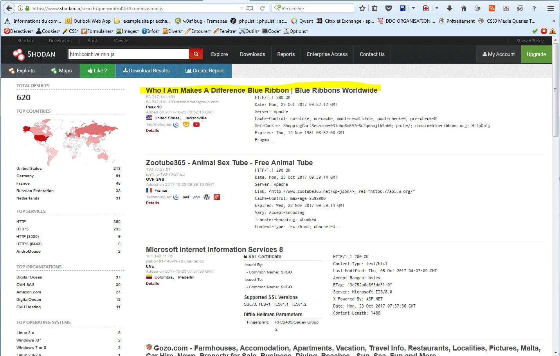Open the Désactiver dropdown in developer toolbar

(18, 31)
